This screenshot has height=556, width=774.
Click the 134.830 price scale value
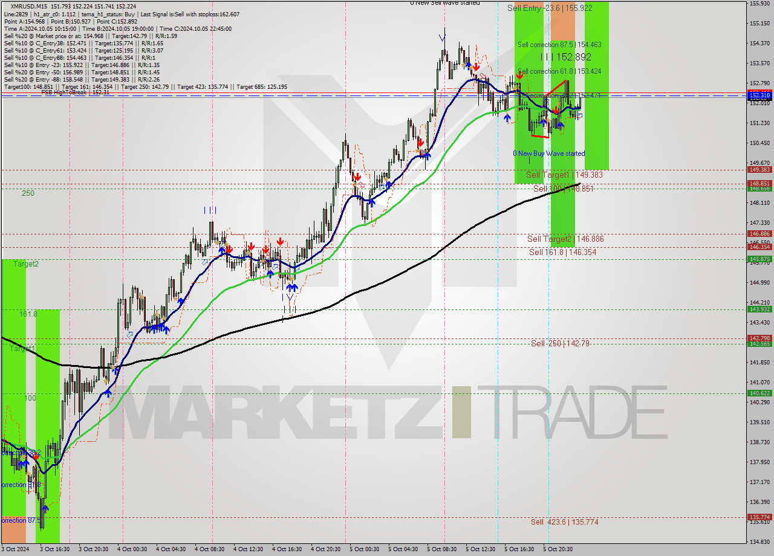click(759, 541)
